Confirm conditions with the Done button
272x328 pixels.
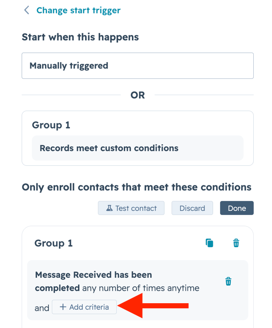(237, 208)
